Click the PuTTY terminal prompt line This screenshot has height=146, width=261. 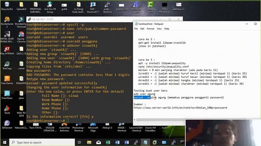click(x=47, y=121)
